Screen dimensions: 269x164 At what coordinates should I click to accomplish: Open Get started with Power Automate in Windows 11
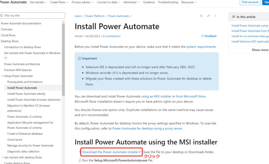[x=32, y=56]
